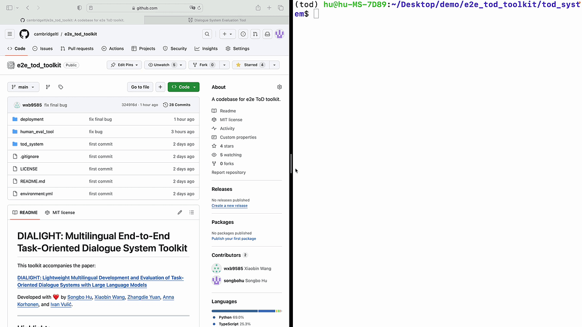Show the Safari sidebar
Screen dimensions: 582x327
(9, 8)
